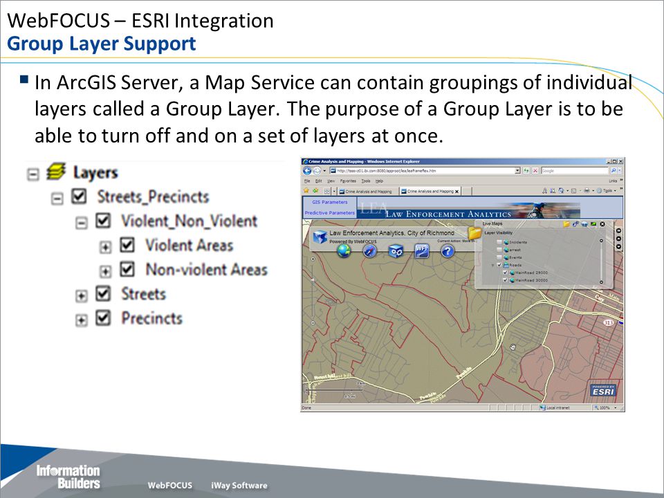Expand the Violent Areas node
664x498 pixels.
[105, 248]
